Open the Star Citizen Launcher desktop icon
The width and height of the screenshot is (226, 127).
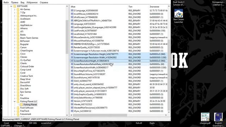178,16
